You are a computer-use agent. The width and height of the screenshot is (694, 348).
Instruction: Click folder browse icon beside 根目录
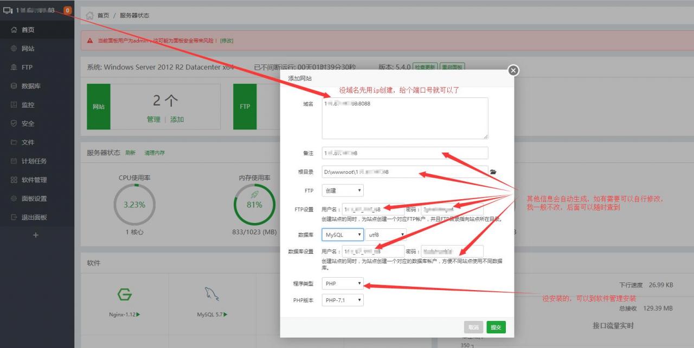coord(493,172)
